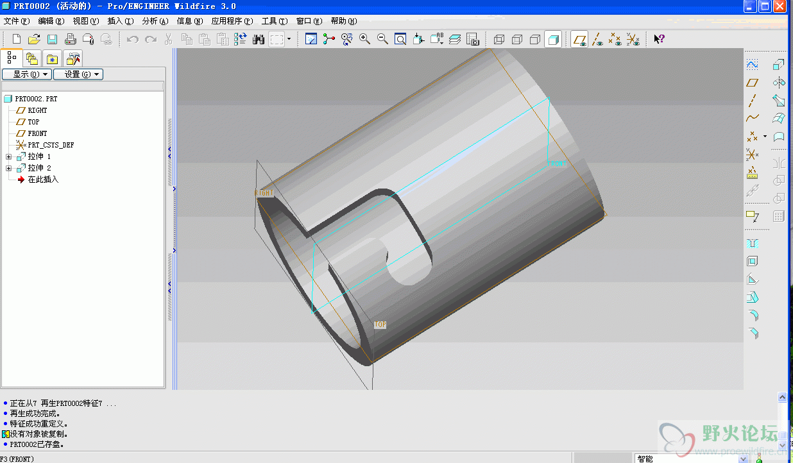This screenshot has height=463, width=793.
Task: Select the Round tool
Action: (753, 315)
